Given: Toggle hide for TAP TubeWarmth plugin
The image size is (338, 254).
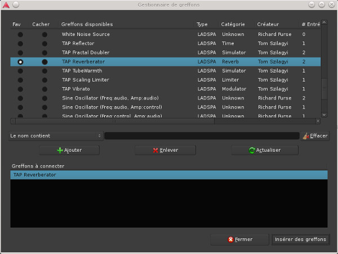Looking at the screenshot, I should pos(45,71).
